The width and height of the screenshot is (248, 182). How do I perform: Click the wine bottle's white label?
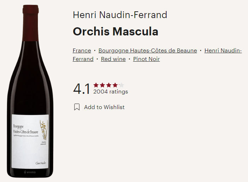30,141
